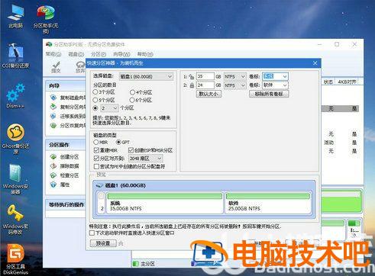Click 复制磁盘向导 wizard icon
The image size is (375, 276).
click(53, 98)
